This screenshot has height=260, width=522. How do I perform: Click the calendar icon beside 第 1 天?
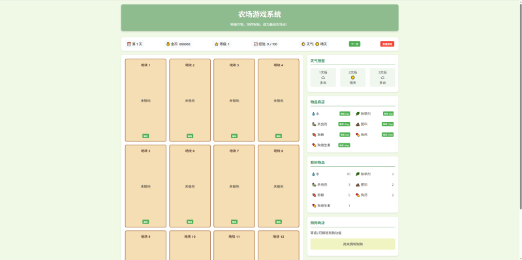tap(129, 44)
